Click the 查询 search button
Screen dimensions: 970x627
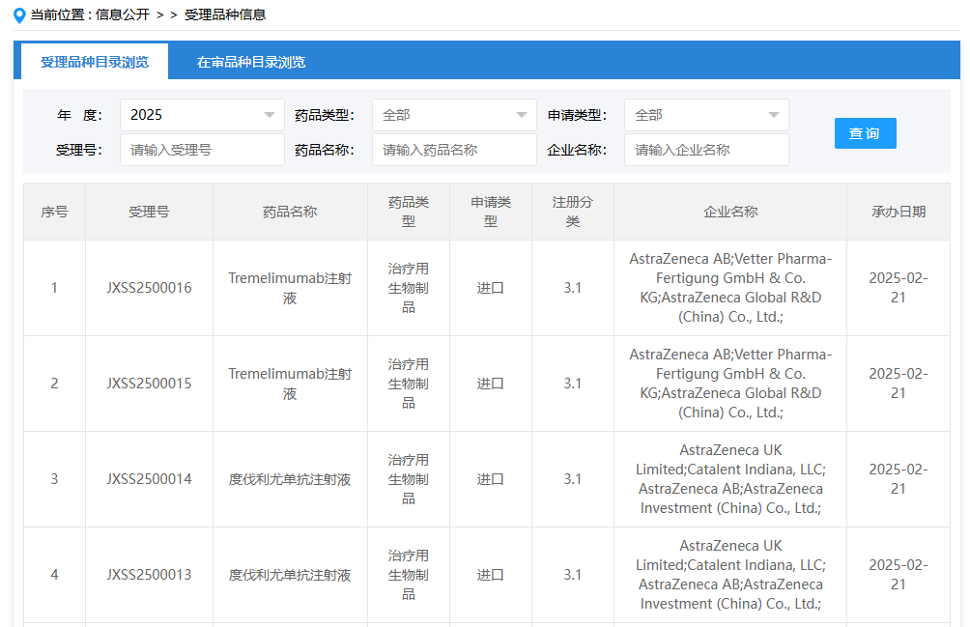[x=865, y=132]
